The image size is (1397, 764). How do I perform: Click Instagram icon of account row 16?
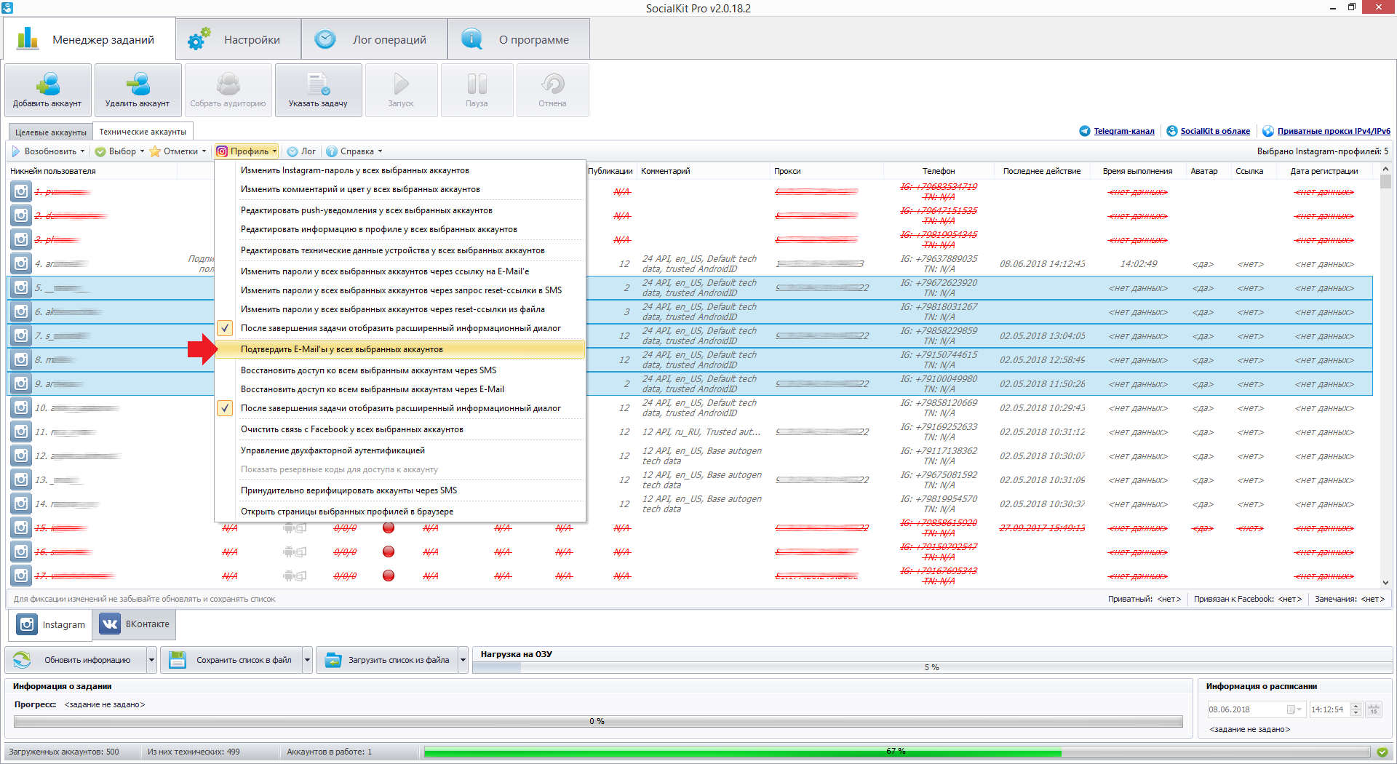pyautogui.click(x=21, y=552)
